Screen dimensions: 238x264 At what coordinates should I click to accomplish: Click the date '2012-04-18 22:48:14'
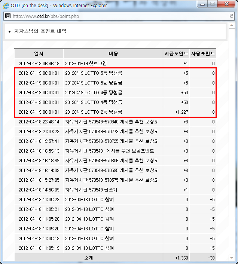pos(39,122)
